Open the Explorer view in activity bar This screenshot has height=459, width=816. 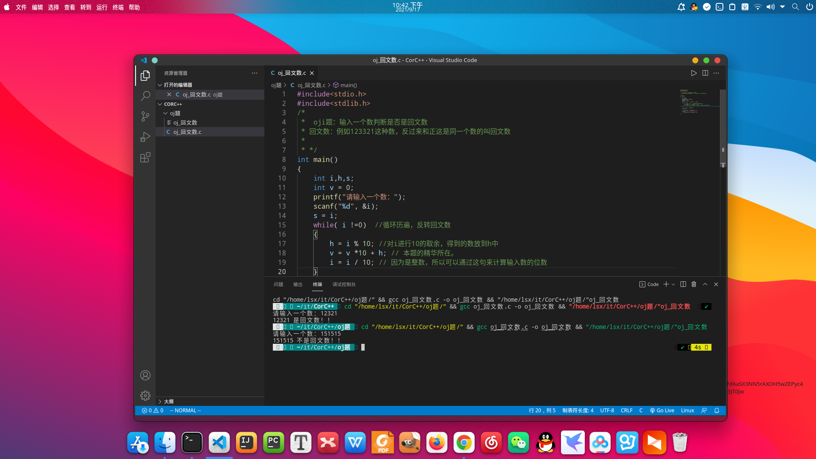[145, 76]
